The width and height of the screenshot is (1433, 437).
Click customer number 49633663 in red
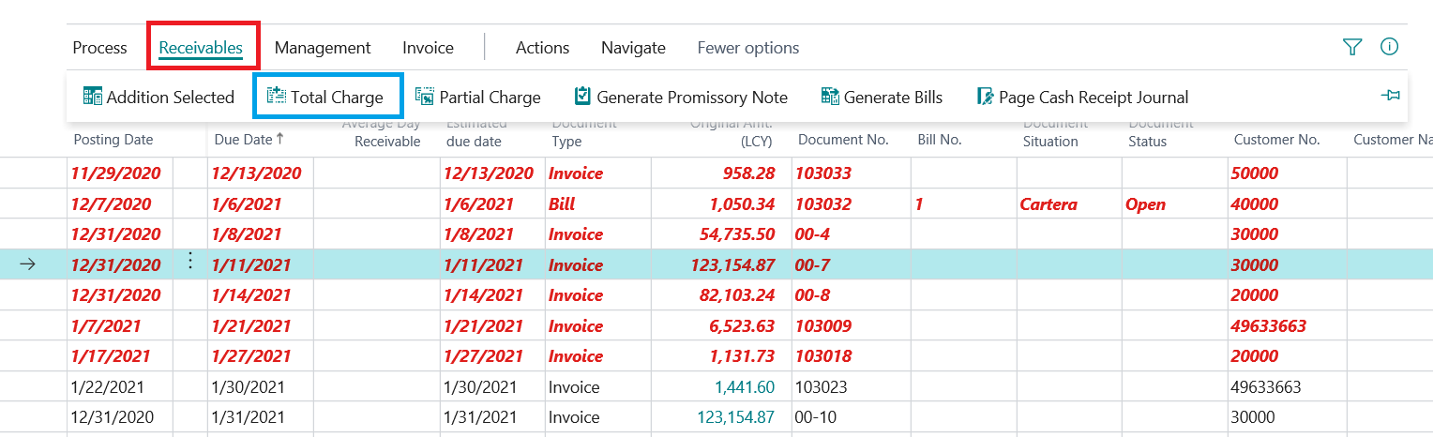[1269, 326]
